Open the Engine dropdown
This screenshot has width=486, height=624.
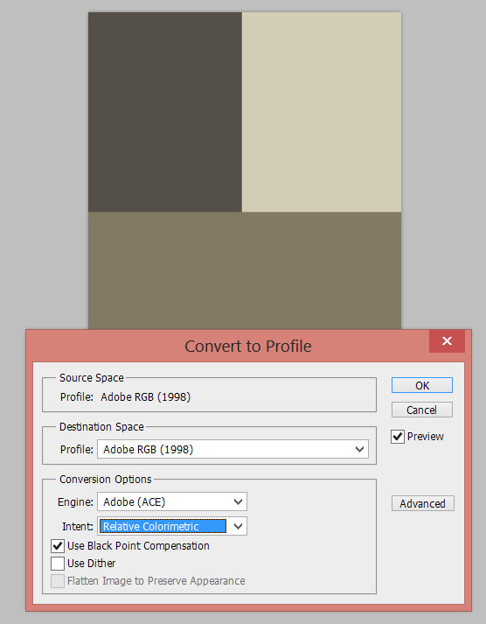tap(172, 501)
